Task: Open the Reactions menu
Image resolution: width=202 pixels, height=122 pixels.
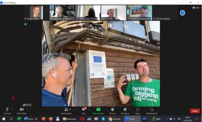Action: click(125, 111)
